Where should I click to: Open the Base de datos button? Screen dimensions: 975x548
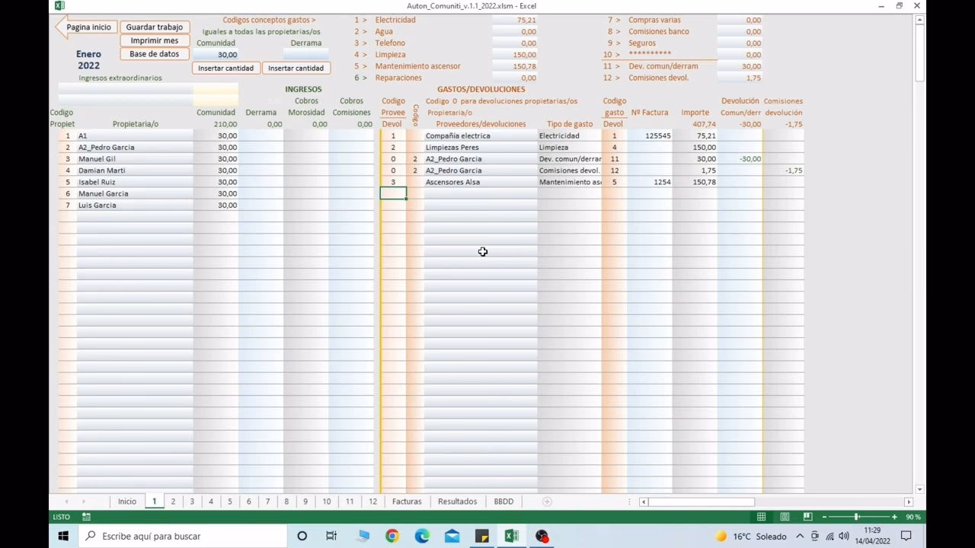(x=155, y=54)
